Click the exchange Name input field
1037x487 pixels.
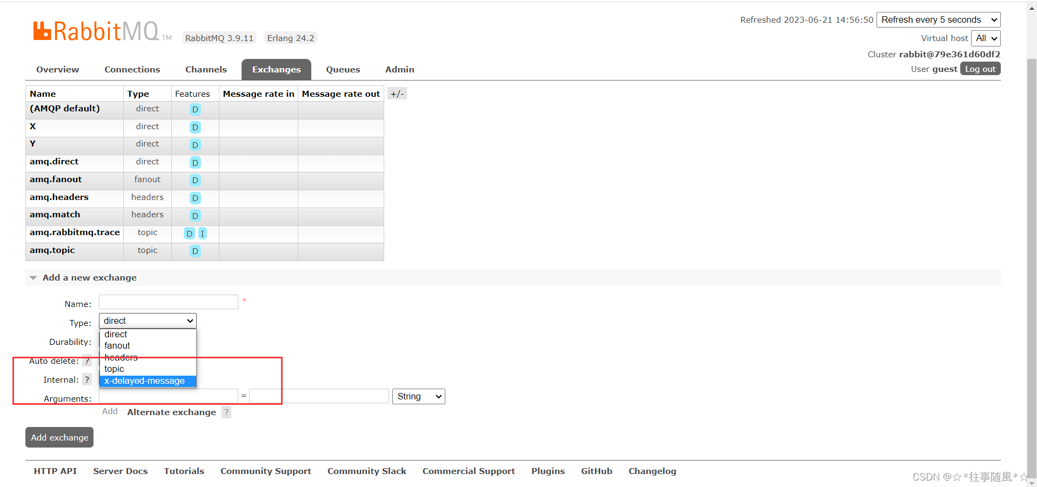tap(169, 302)
